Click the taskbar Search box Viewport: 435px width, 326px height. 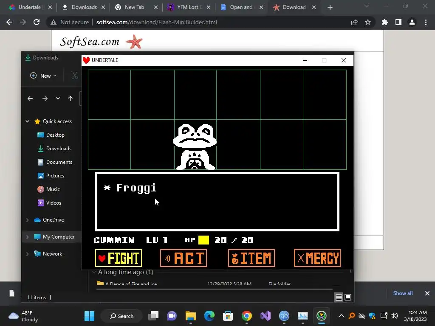(x=121, y=316)
